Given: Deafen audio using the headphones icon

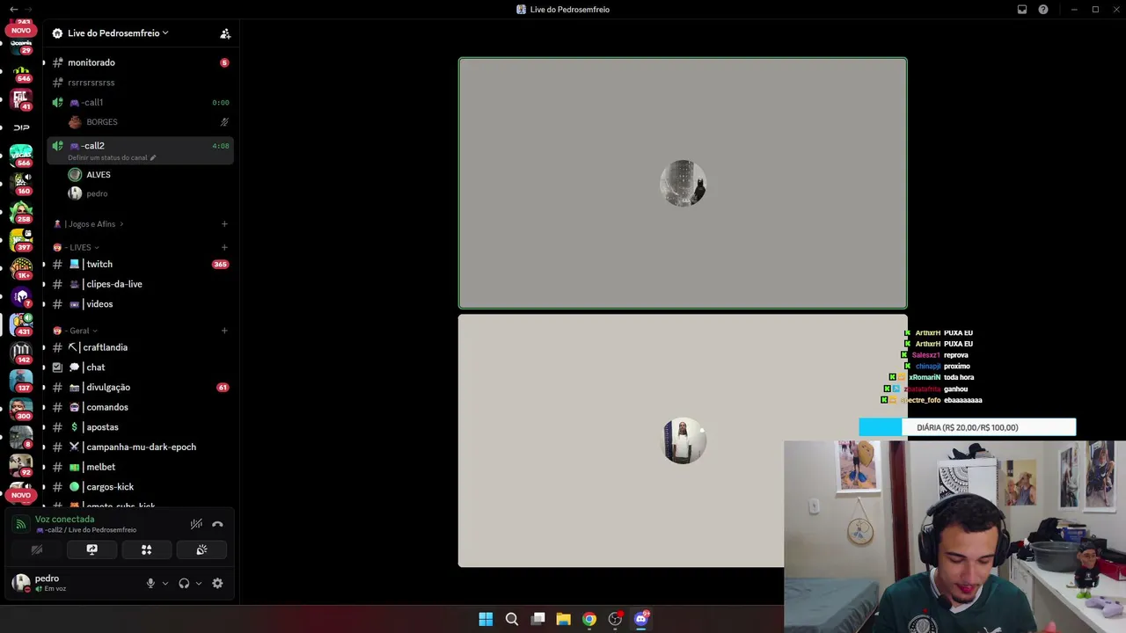Looking at the screenshot, I should tap(184, 583).
